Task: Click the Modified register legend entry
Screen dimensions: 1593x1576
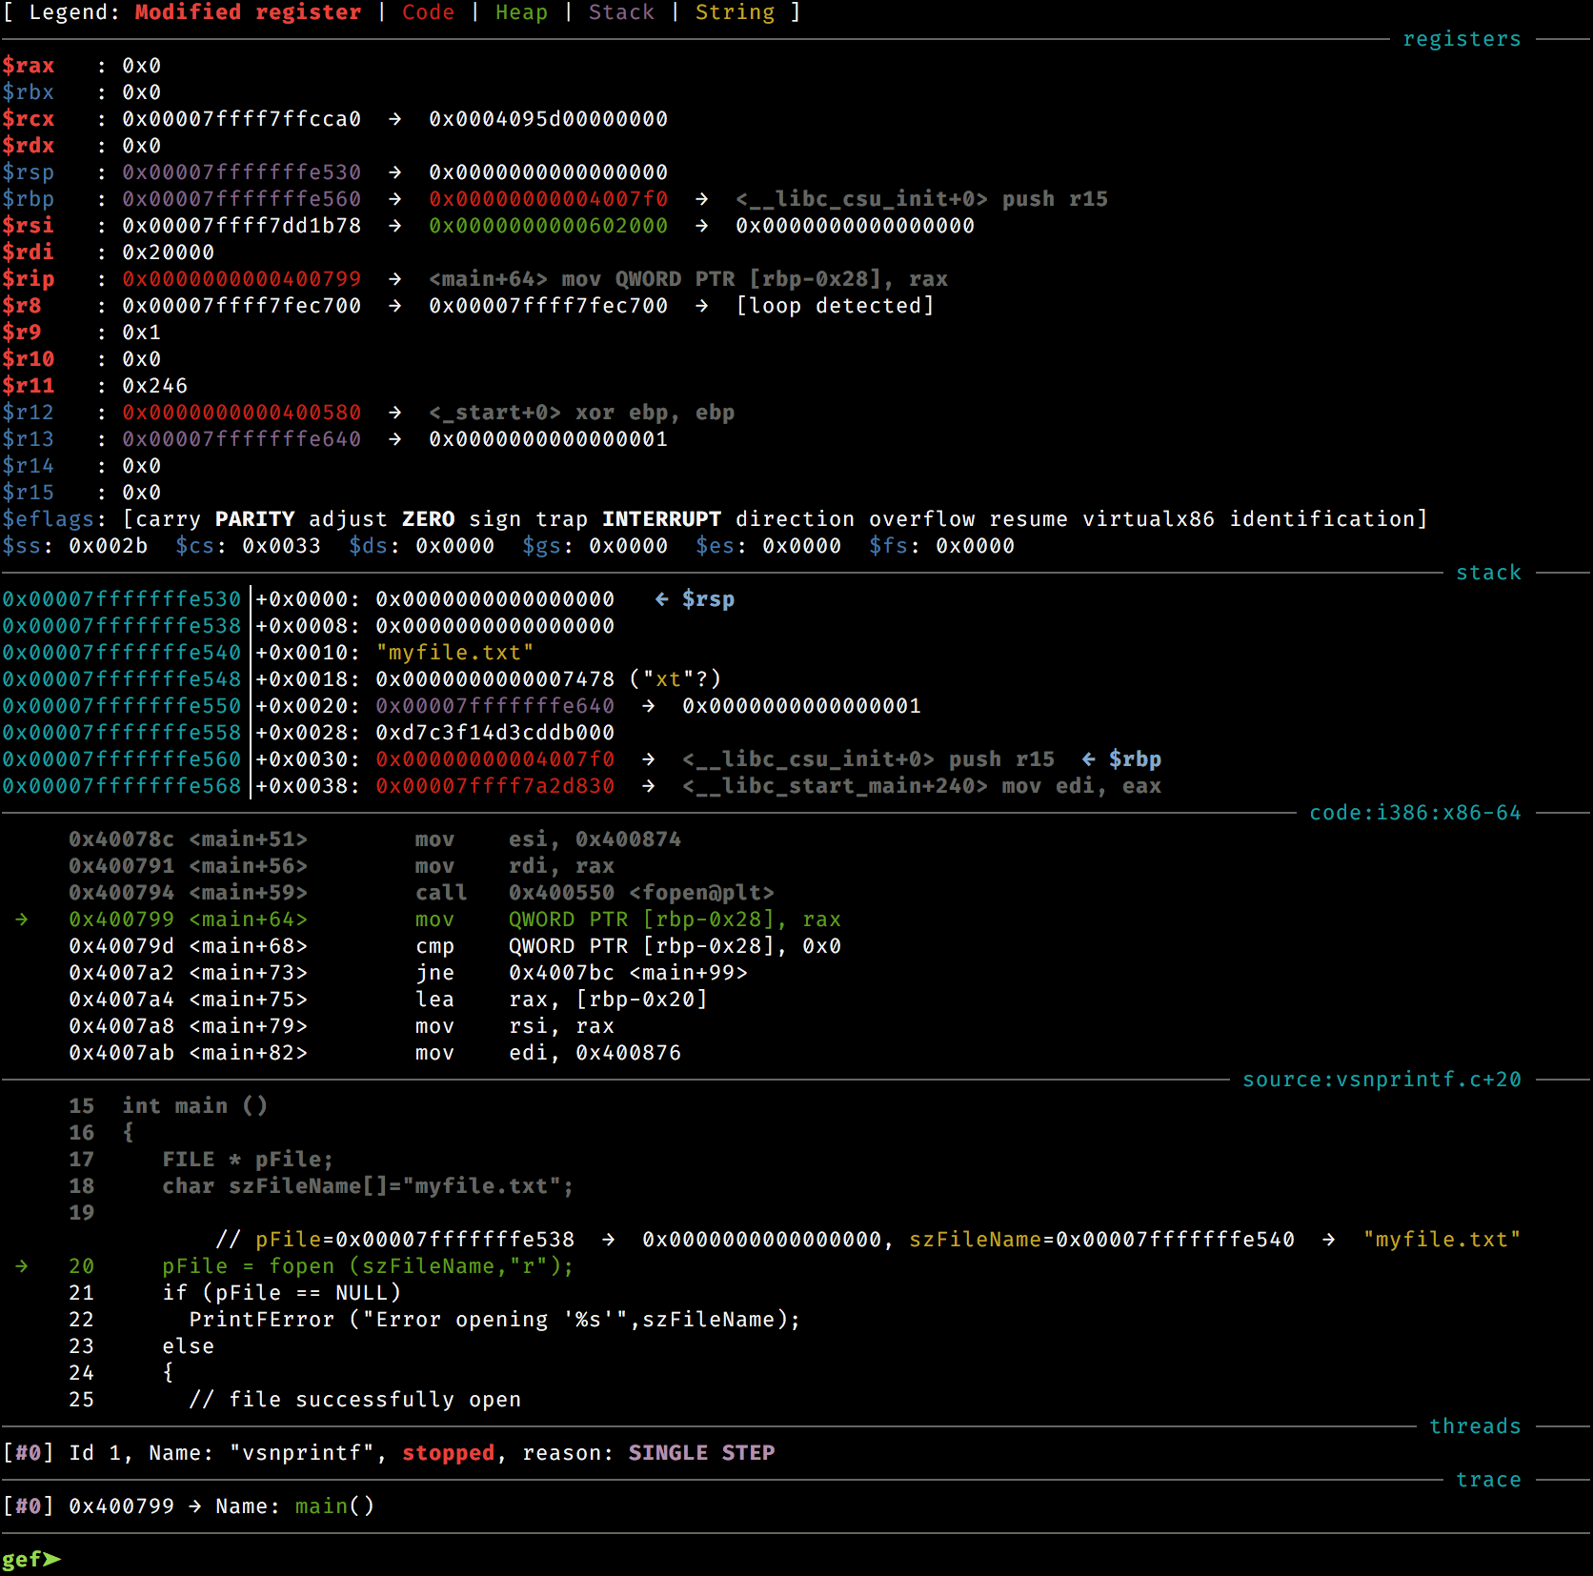Action: pos(248,12)
